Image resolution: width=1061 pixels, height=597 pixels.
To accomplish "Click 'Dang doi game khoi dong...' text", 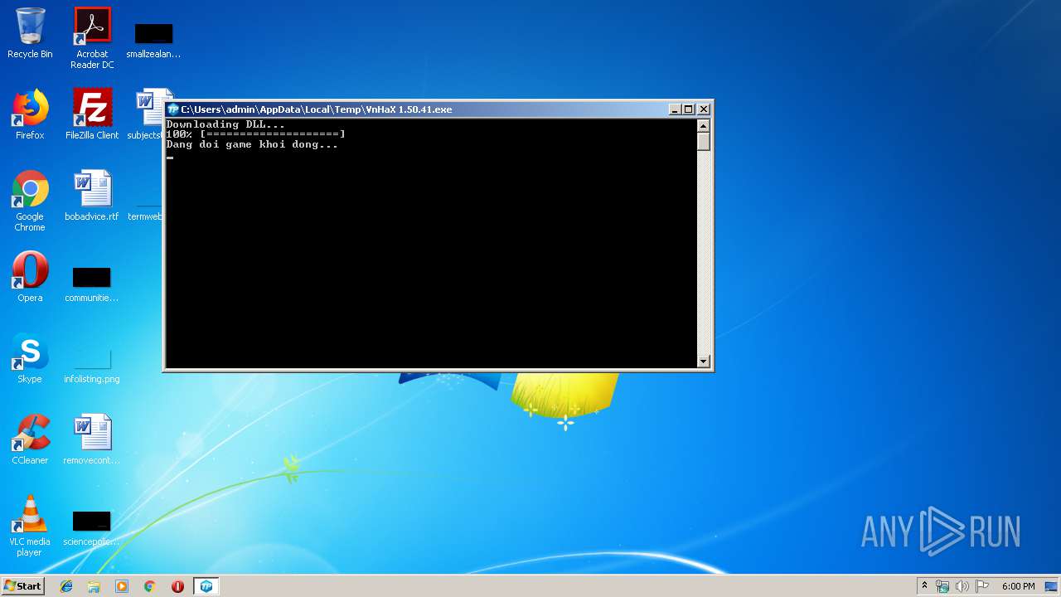I will [x=252, y=144].
